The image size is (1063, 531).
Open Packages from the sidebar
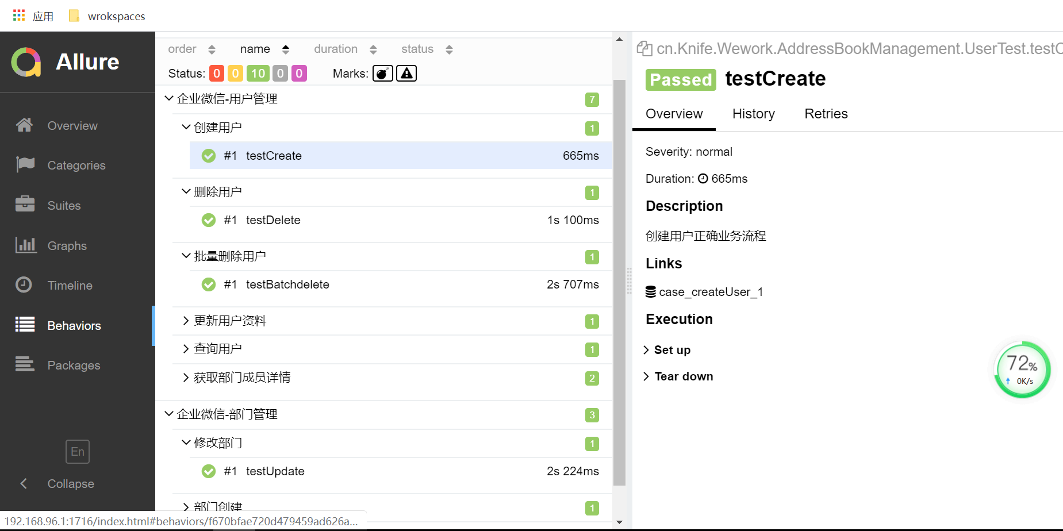(74, 365)
